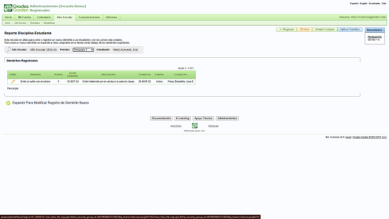The height and width of the screenshot is (219, 389).
Task: Select the Año Escolar tab
Action: [x=64, y=18]
